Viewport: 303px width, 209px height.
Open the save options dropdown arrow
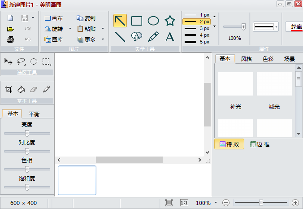click(33, 18)
